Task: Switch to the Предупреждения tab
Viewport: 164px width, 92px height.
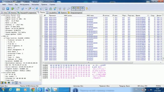Action: pyautogui.click(x=75, y=13)
